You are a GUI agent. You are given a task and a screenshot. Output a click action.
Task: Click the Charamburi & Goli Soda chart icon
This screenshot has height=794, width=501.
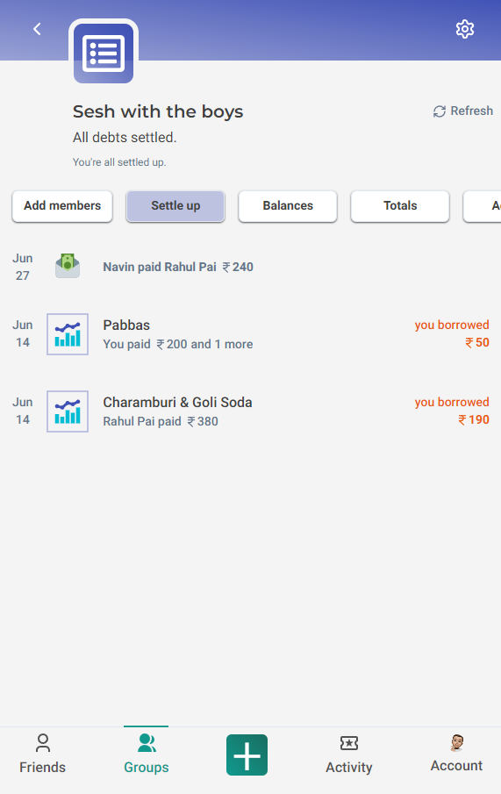68,411
